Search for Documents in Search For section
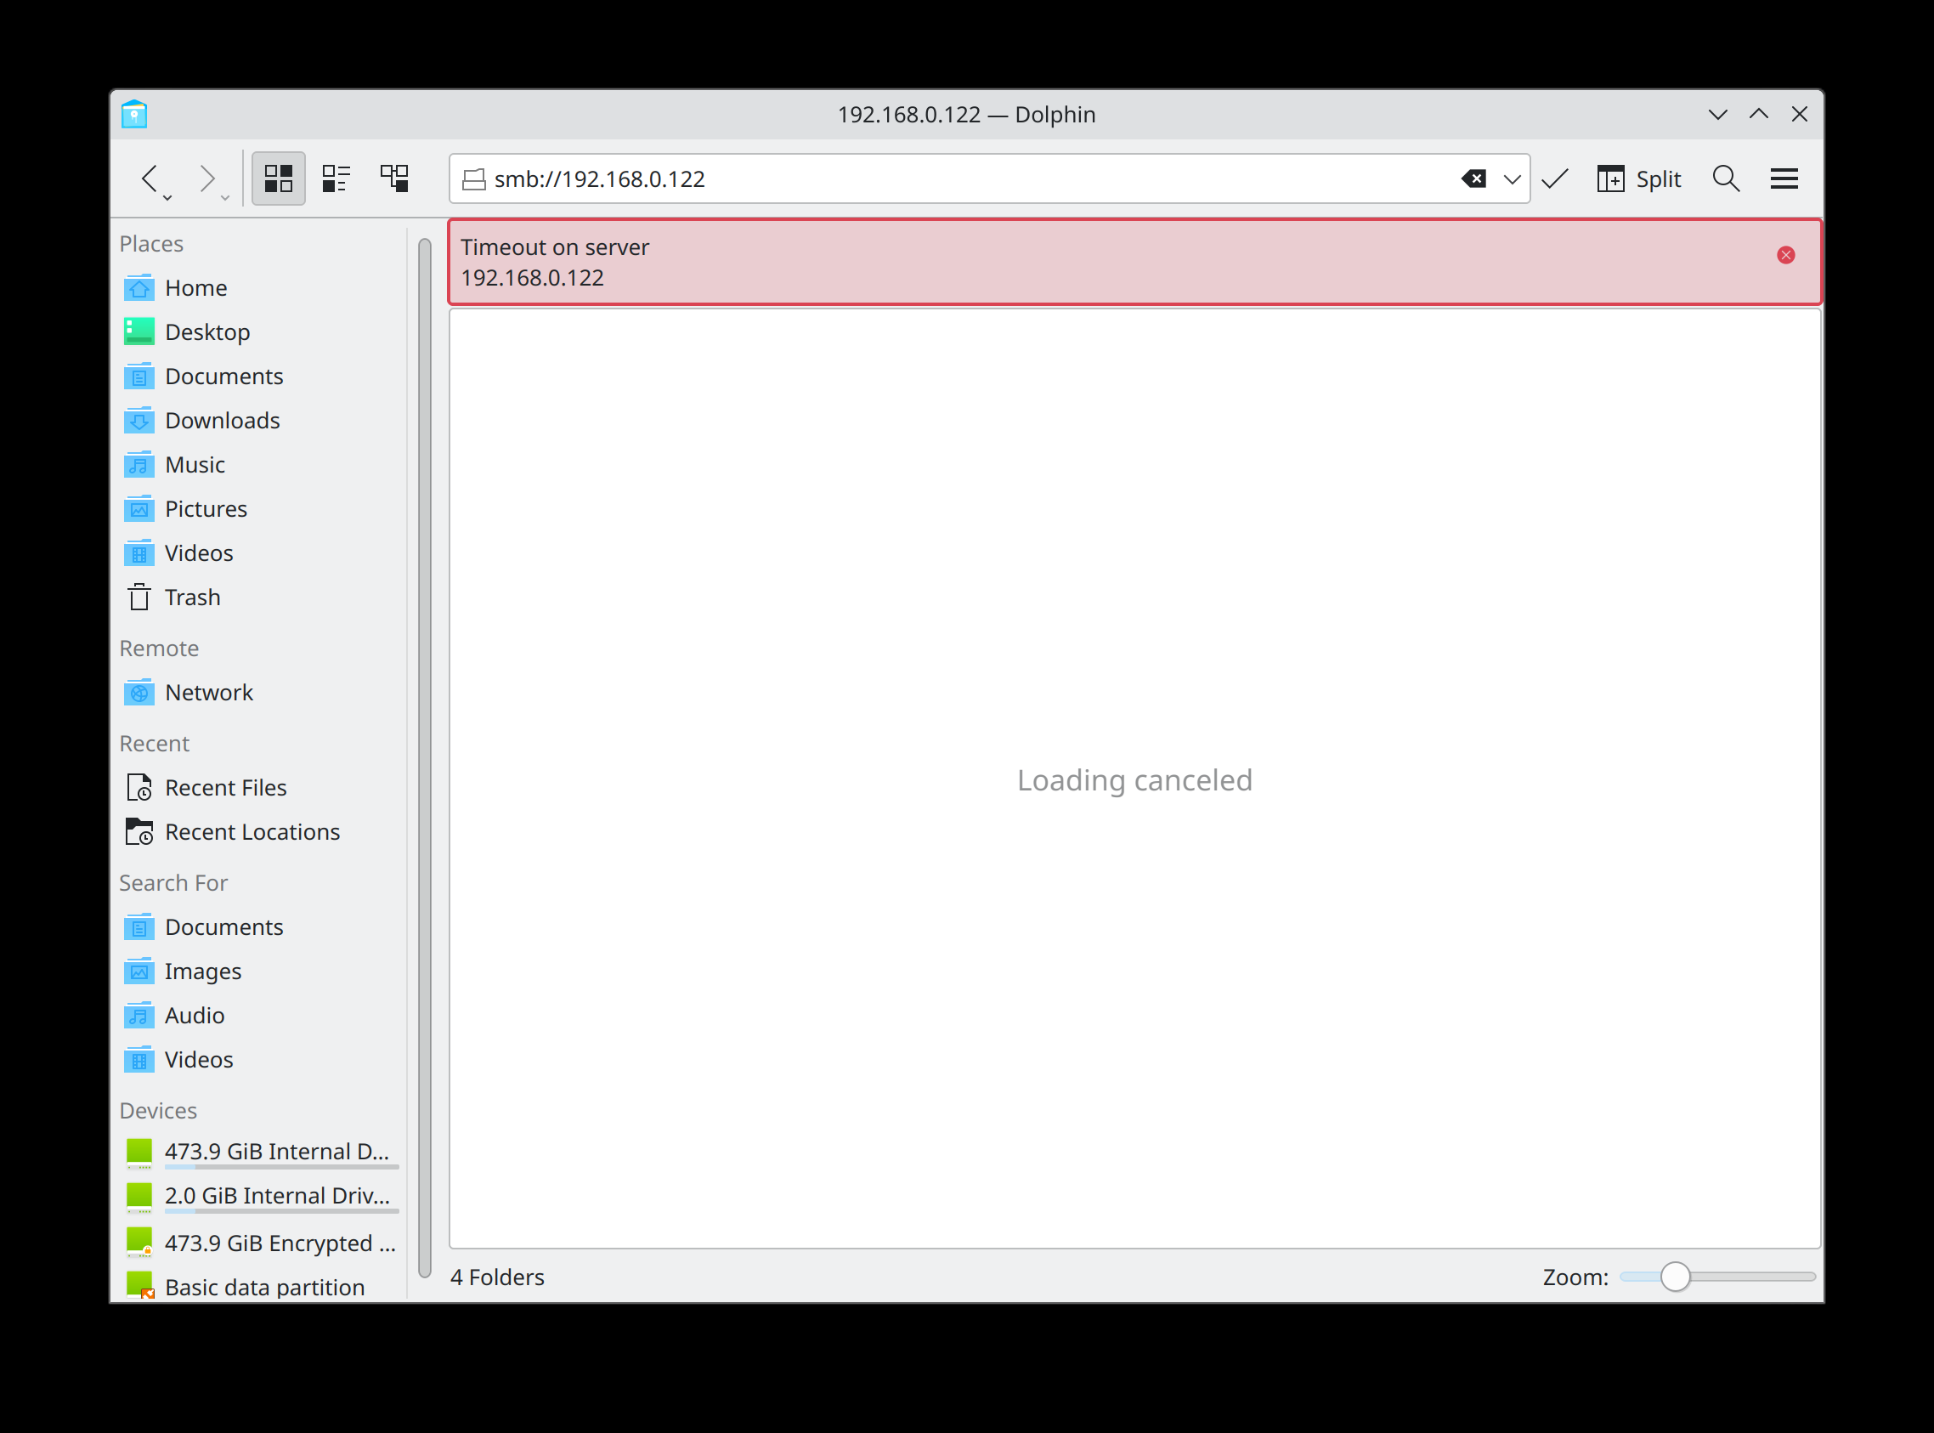 [260, 927]
